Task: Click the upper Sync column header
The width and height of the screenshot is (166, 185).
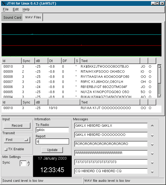Action: pyautogui.click(x=28, y=61)
